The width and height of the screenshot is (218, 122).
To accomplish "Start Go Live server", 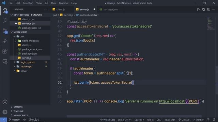I will (184, 120).
